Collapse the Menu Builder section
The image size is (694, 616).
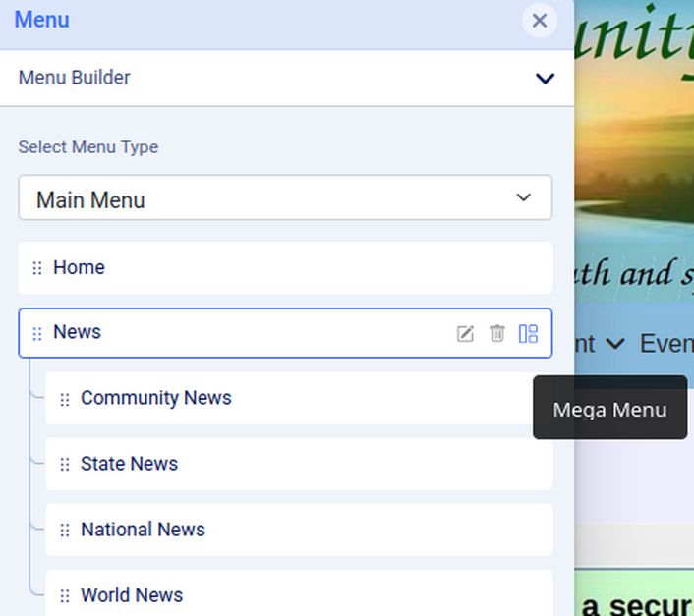click(545, 79)
